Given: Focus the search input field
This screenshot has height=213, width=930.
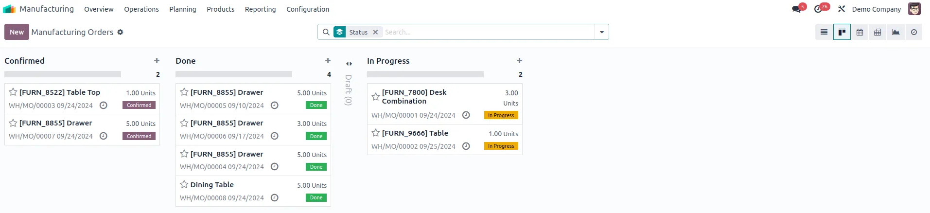Looking at the screenshot, I should point(488,32).
